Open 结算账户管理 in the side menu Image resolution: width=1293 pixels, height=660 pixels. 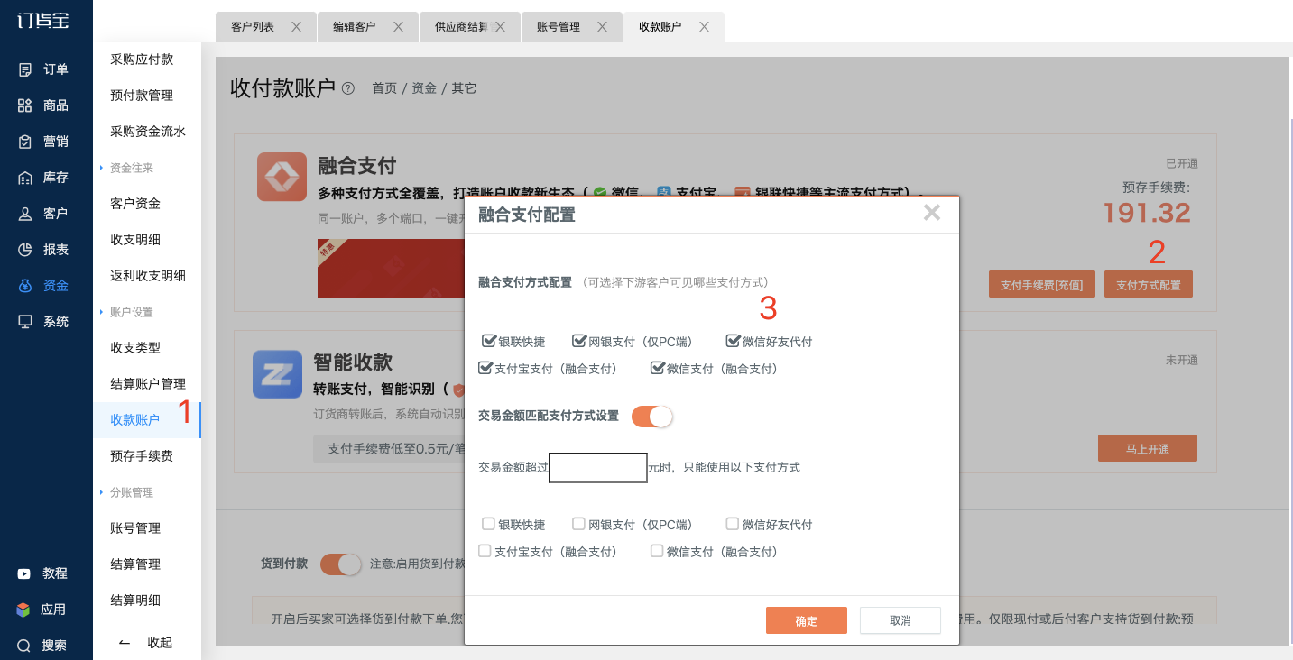tap(147, 384)
